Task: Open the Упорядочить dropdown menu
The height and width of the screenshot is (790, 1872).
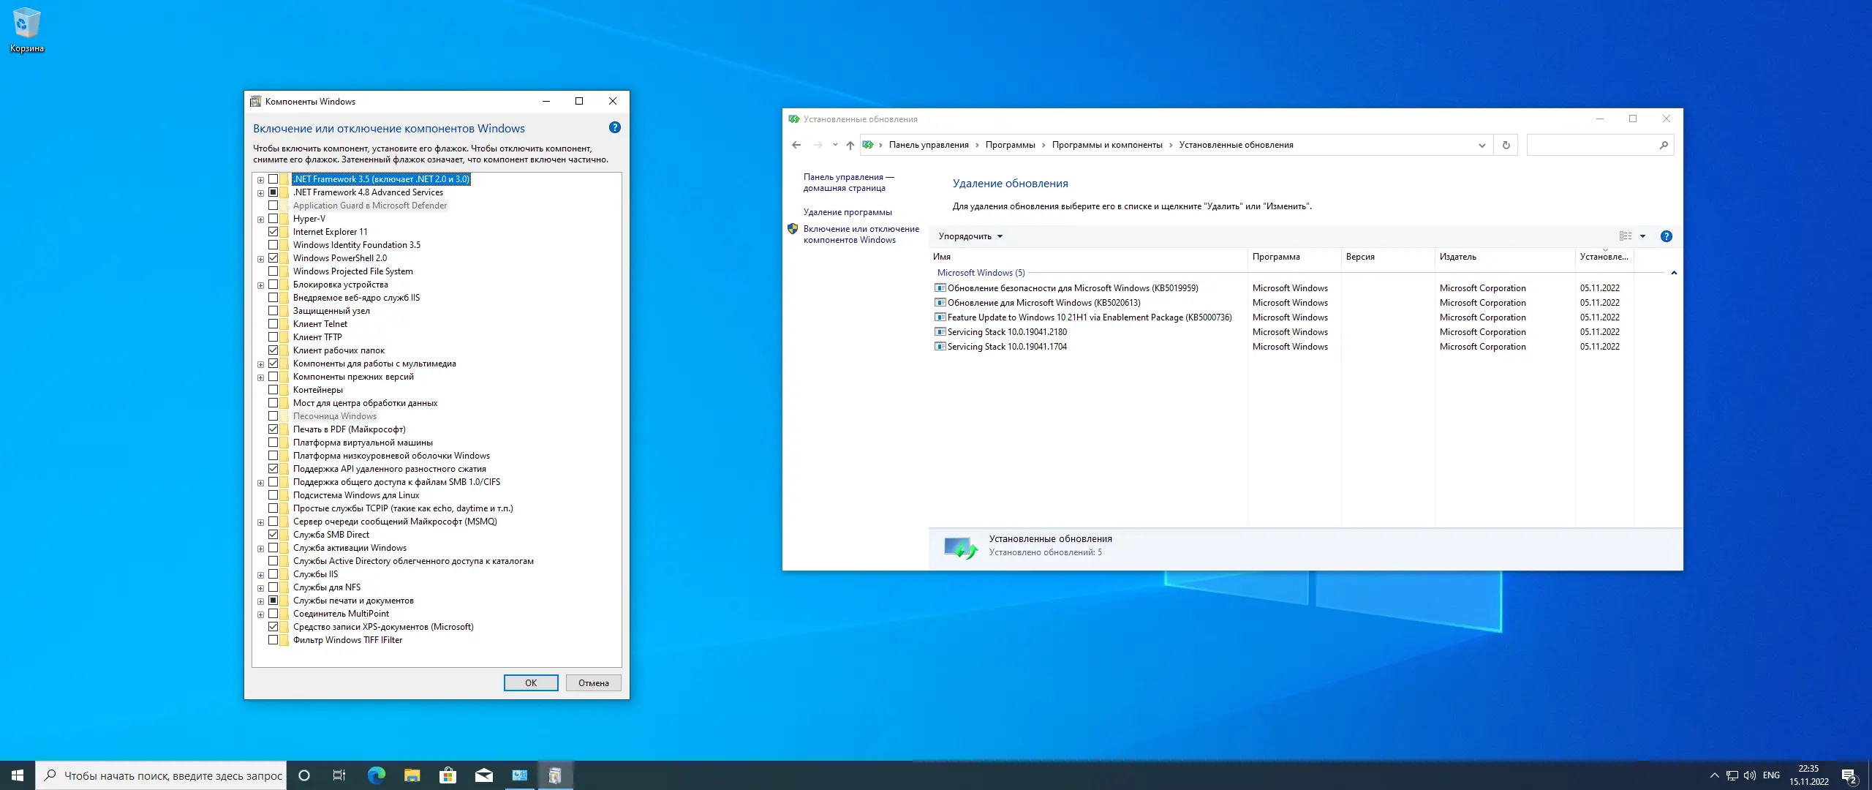Action: point(970,236)
